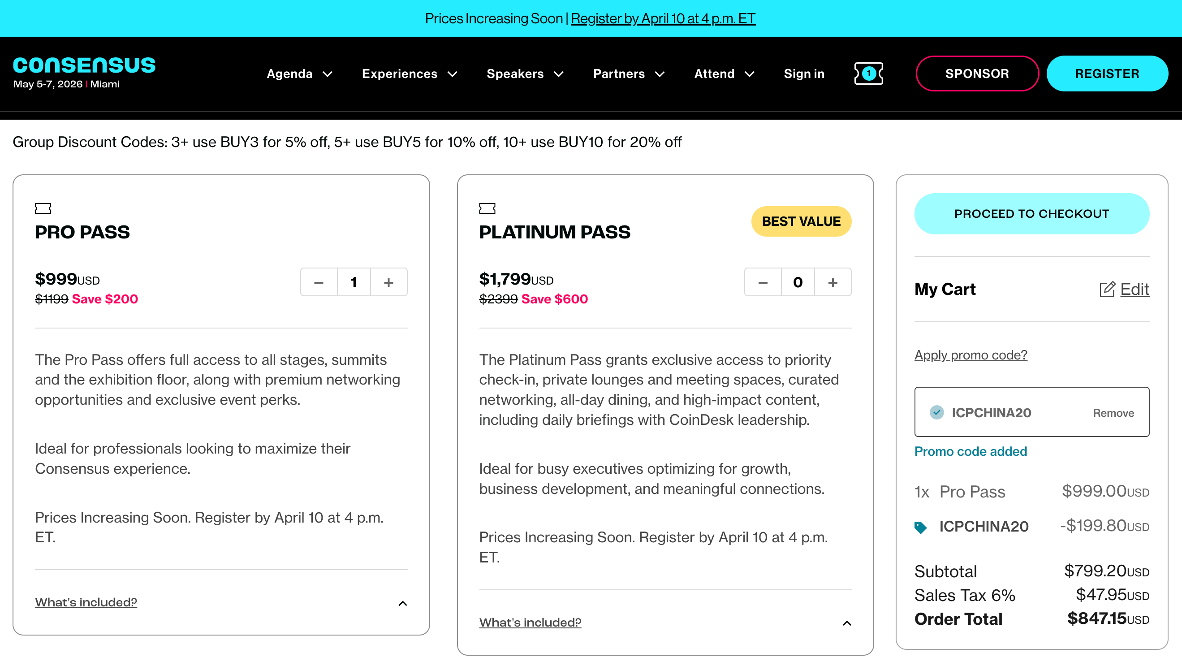The width and height of the screenshot is (1182, 666).
Task: Click the Consensus logo
Action: [84, 65]
